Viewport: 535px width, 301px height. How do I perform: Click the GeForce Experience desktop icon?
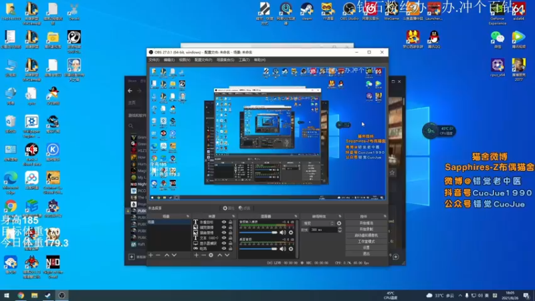497,14
